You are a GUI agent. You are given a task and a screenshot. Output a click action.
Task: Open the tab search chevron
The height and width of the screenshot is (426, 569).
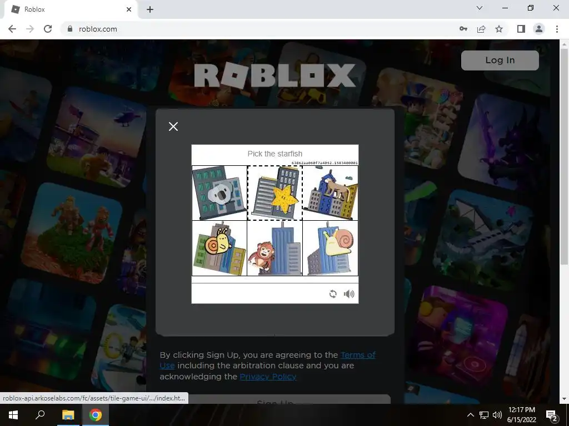(480, 8)
